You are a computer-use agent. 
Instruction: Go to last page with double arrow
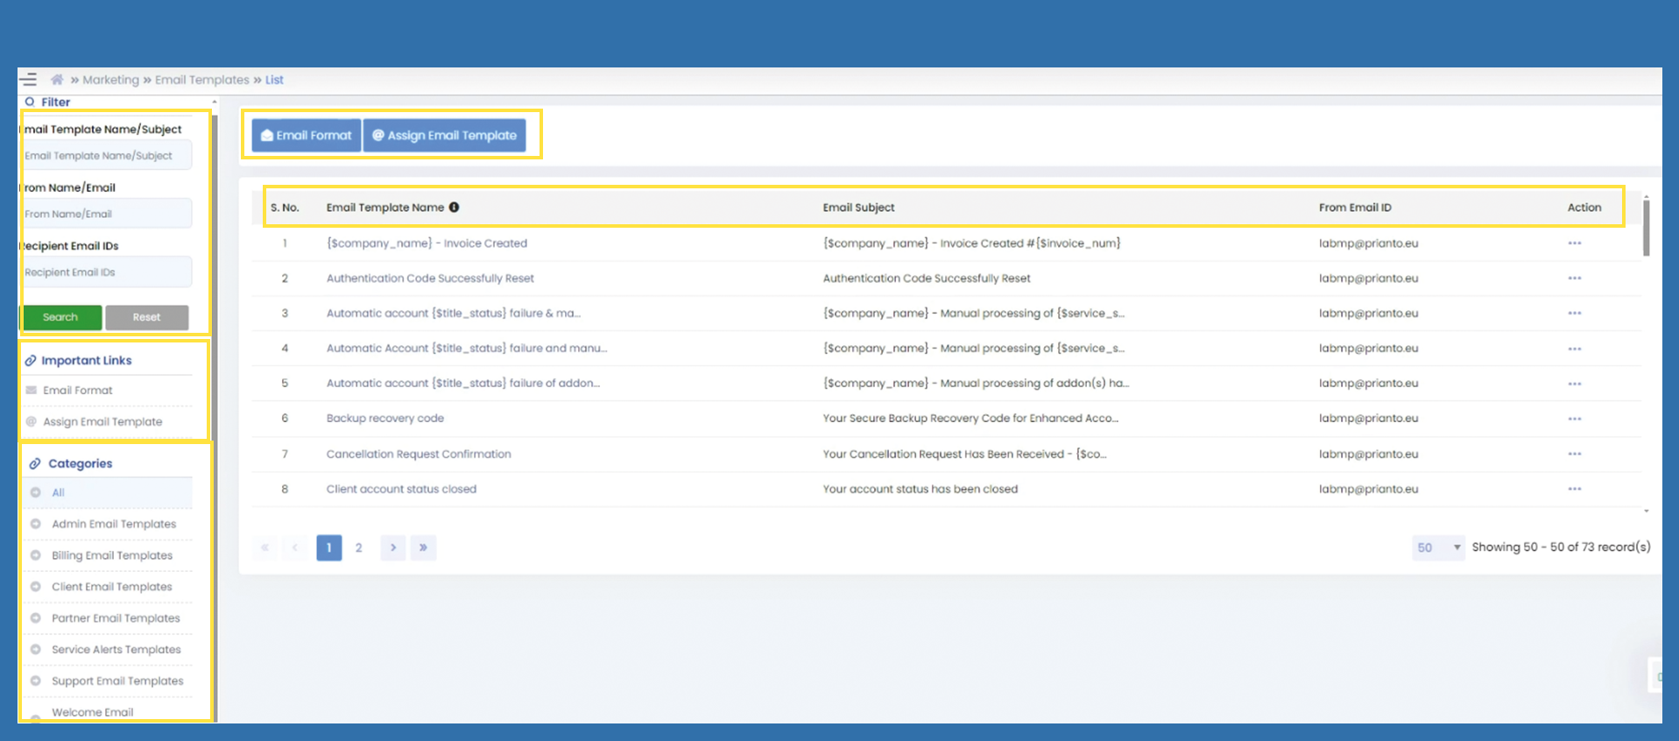point(423,547)
